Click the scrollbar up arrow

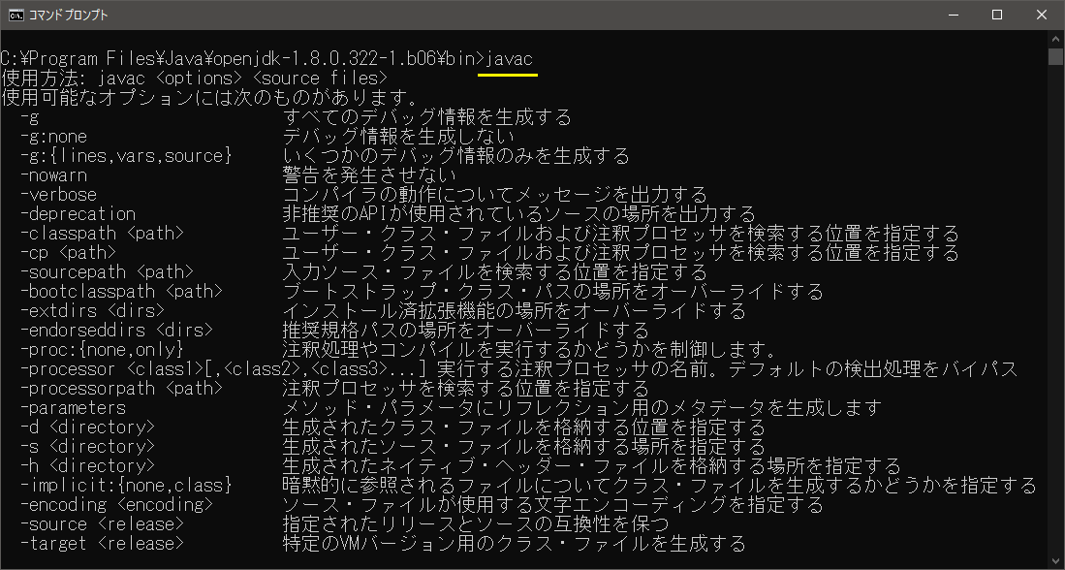(1055, 39)
